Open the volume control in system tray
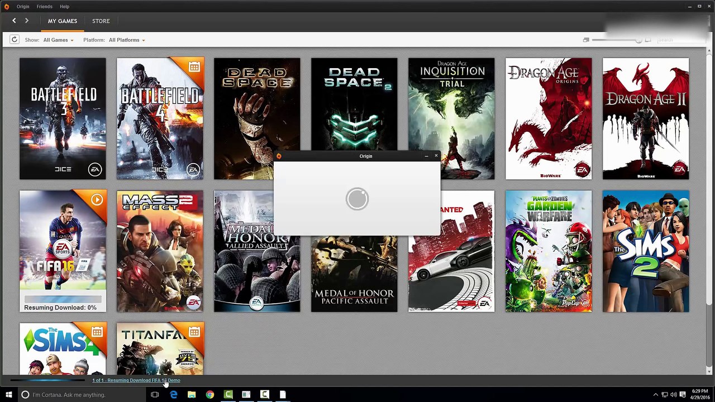This screenshot has width=715, height=402. point(673,395)
